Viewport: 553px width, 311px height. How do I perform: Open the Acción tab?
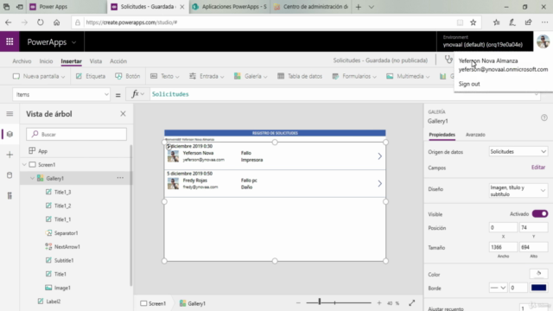[x=118, y=61]
